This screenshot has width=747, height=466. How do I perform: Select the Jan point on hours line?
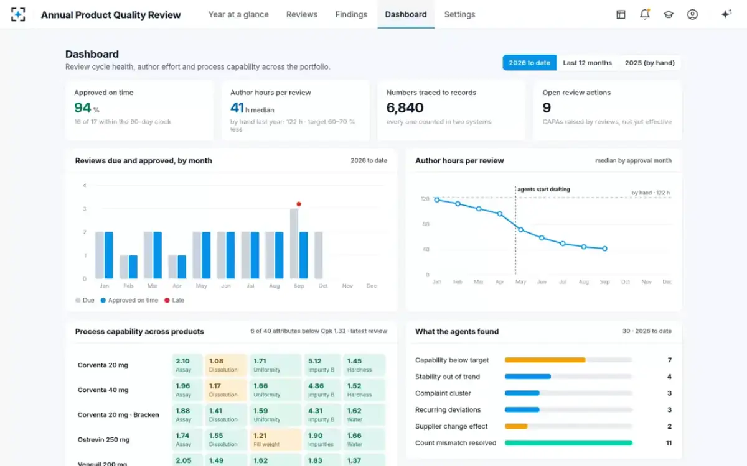click(x=437, y=200)
